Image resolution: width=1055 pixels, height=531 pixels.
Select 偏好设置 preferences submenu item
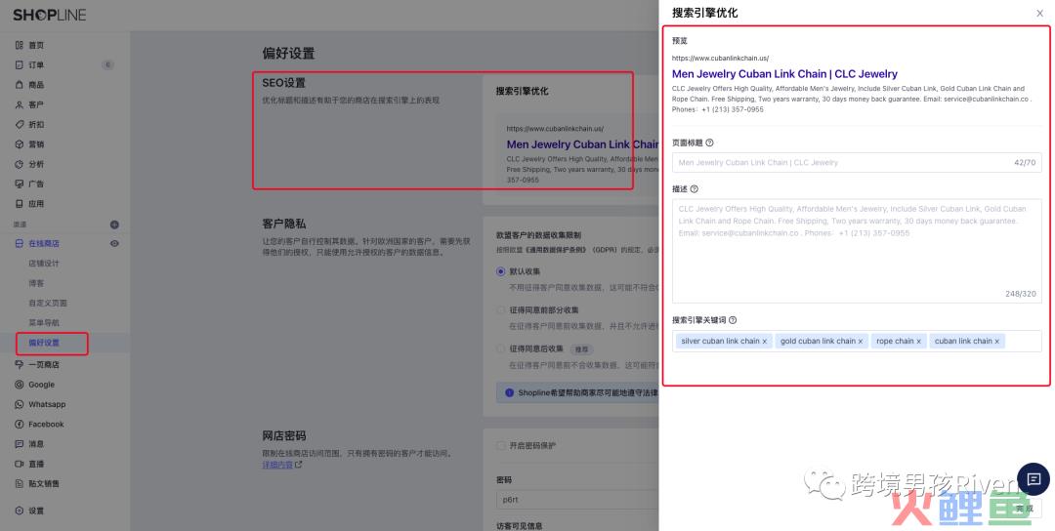(44, 343)
